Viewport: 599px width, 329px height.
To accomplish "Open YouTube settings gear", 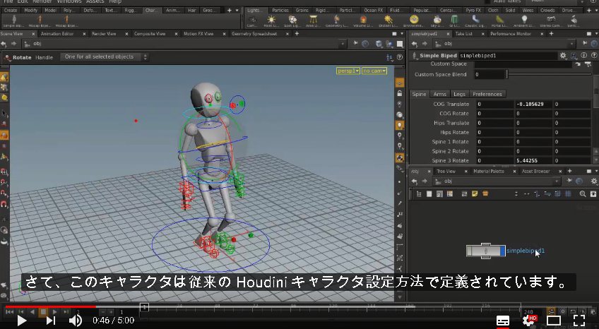I will [x=528, y=320].
